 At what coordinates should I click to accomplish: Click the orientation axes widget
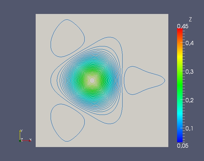[25, 136]
